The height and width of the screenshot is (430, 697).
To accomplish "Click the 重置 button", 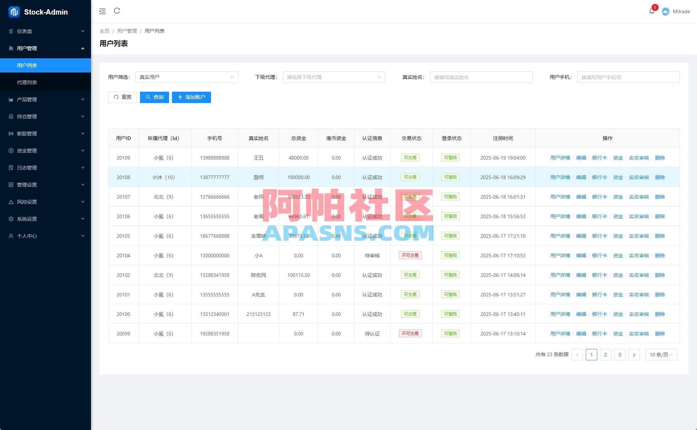I will pyautogui.click(x=123, y=97).
